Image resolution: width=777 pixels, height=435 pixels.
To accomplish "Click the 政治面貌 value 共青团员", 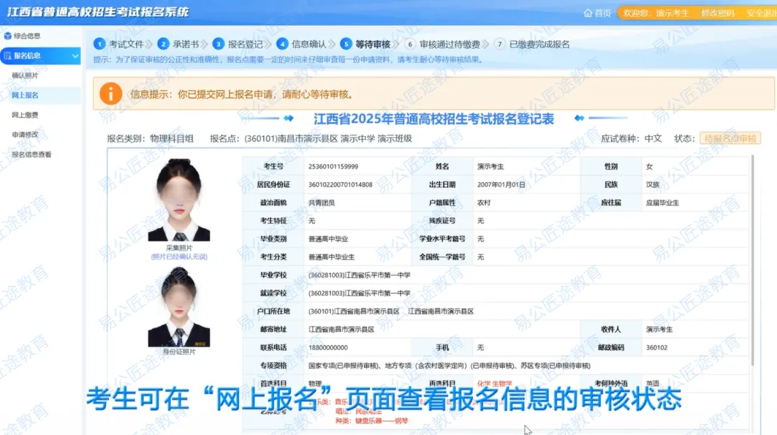I will coord(322,203).
